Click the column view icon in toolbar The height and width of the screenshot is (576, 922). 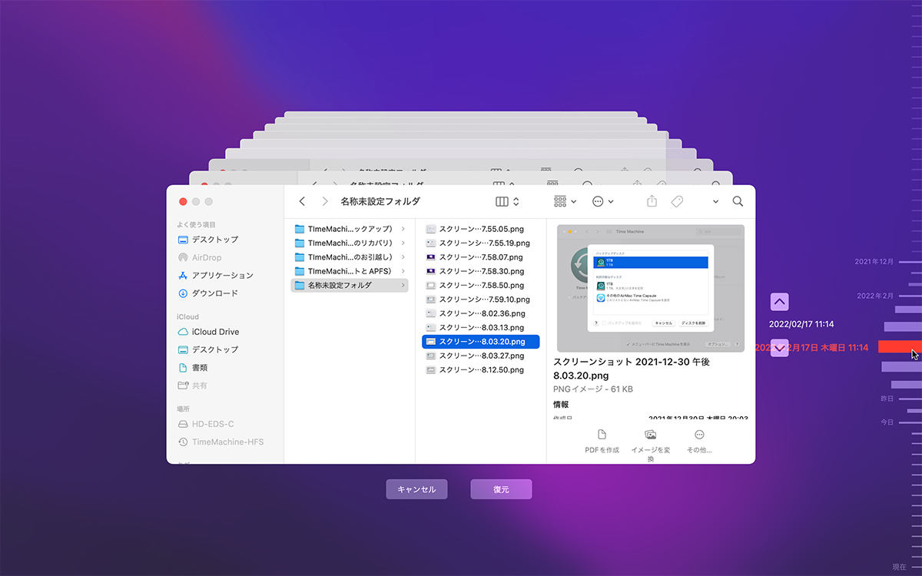pyautogui.click(x=502, y=201)
